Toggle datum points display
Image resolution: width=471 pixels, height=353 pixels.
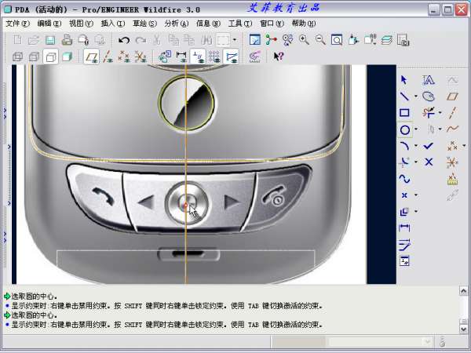(x=124, y=56)
